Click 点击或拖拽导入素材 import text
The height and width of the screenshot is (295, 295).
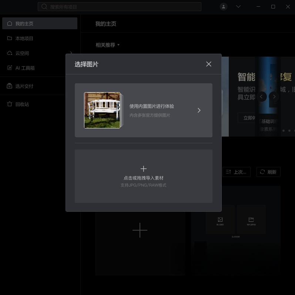tap(144, 178)
